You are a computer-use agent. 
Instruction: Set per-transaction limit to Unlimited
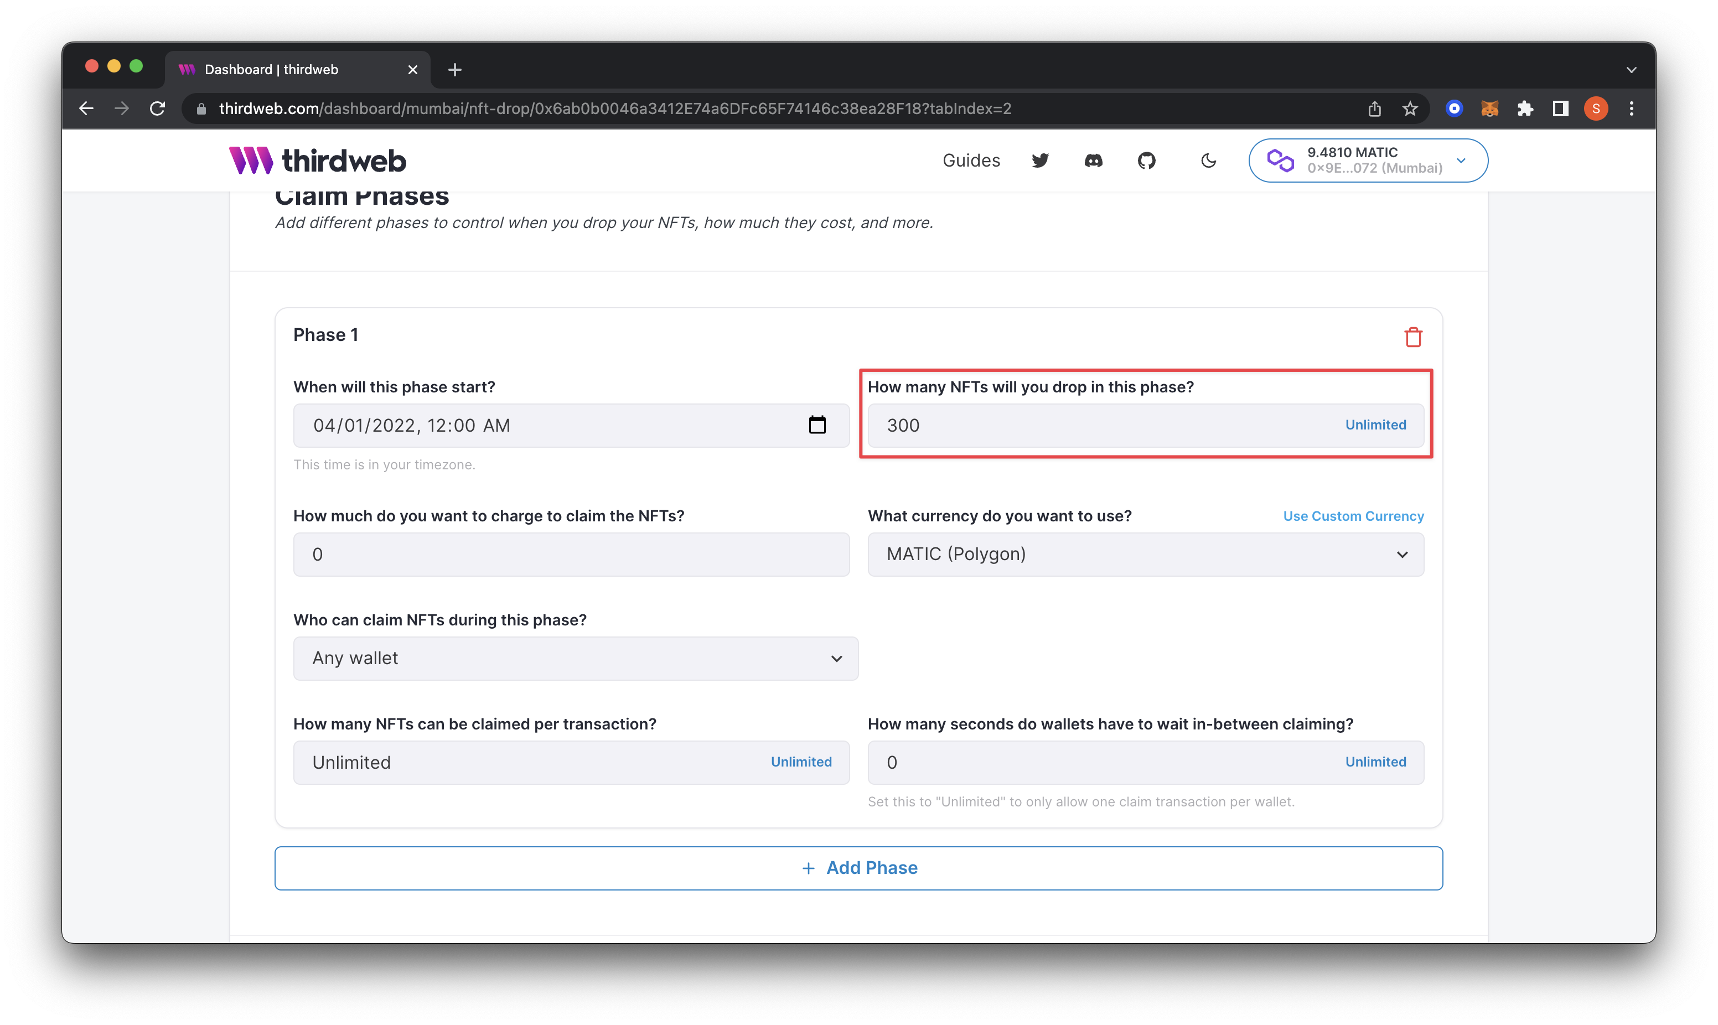coord(801,762)
